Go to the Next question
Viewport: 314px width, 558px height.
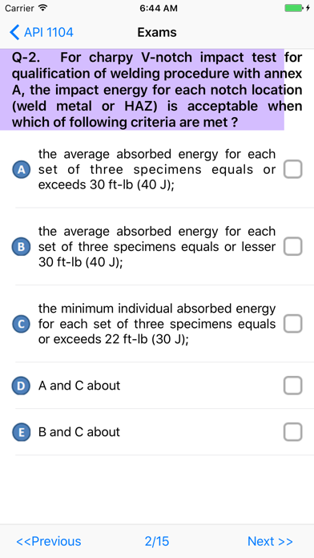point(270,541)
